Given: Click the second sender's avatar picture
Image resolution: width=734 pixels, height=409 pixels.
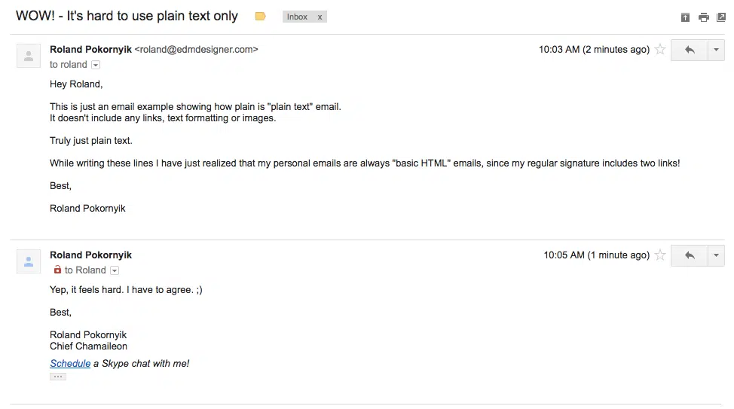Looking at the screenshot, I should pos(29,261).
